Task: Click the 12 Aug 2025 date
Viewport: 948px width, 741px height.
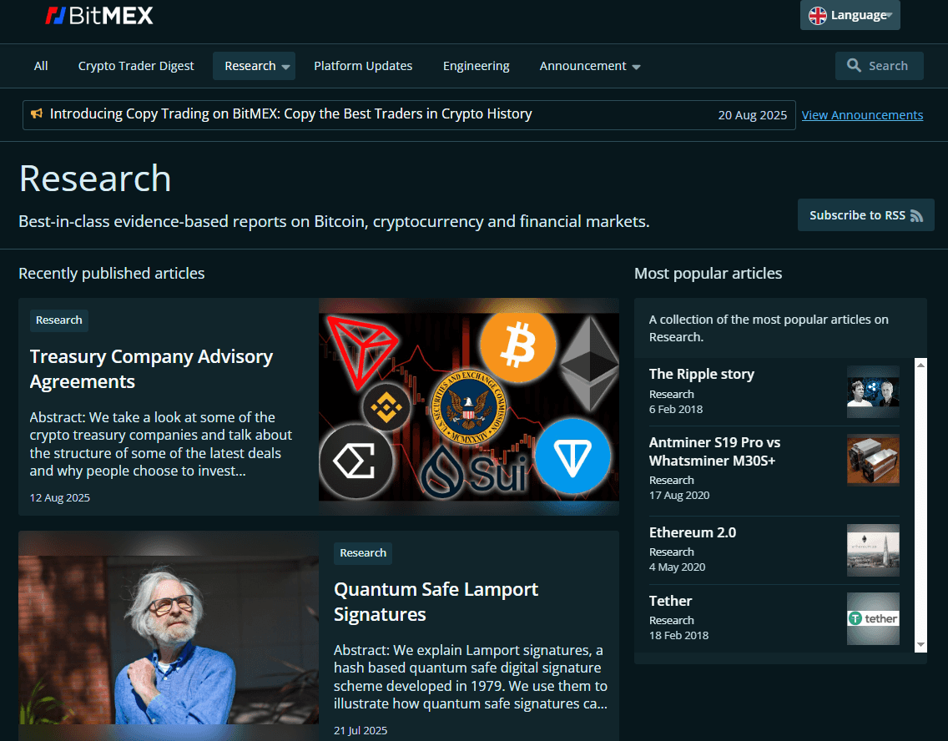Action: tap(60, 498)
